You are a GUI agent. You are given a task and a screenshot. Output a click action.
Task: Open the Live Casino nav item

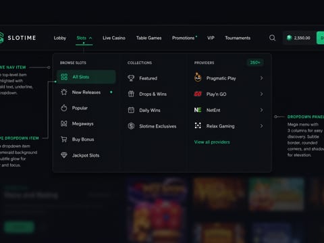tap(114, 38)
